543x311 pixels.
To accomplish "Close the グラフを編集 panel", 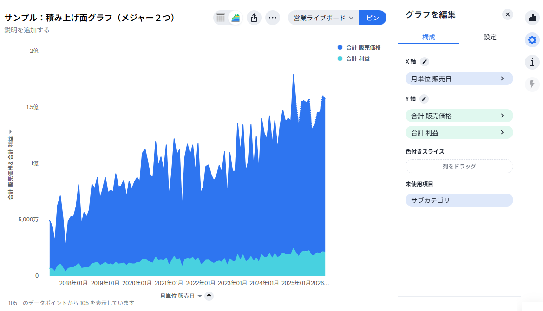I will (508, 14).
